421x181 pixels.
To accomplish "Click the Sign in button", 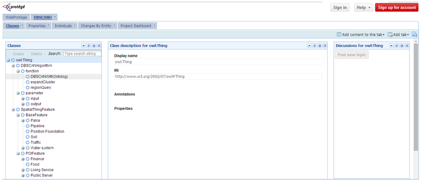I will coord(340,7).
